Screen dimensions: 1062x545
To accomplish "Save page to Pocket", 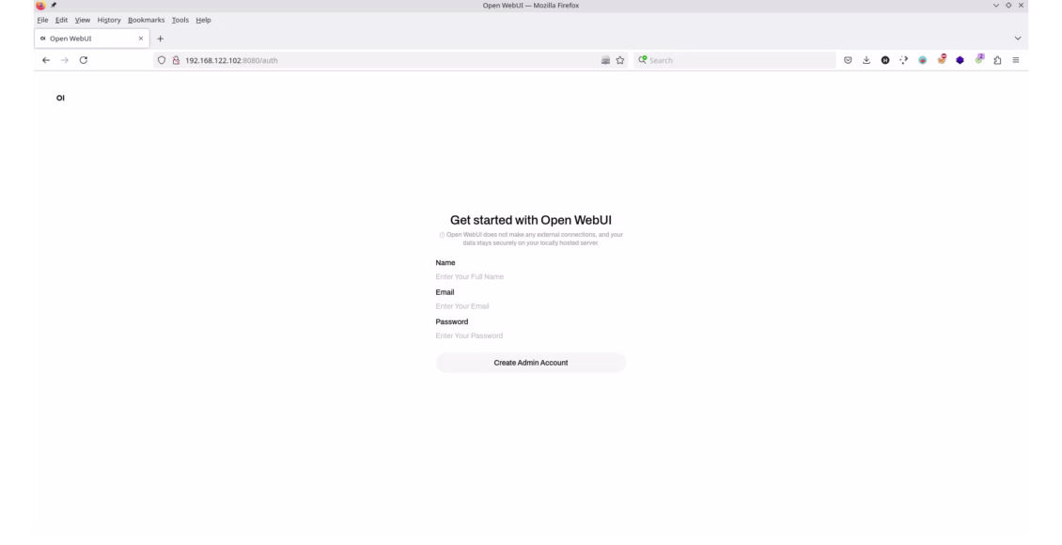I will pyautogui.click(x=849, y=60).
